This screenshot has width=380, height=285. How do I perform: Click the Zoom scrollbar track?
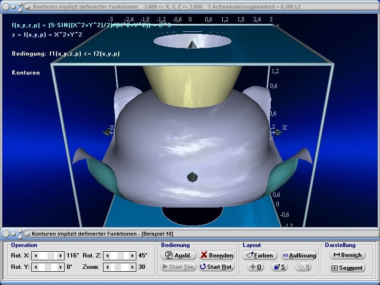point(120,267)
